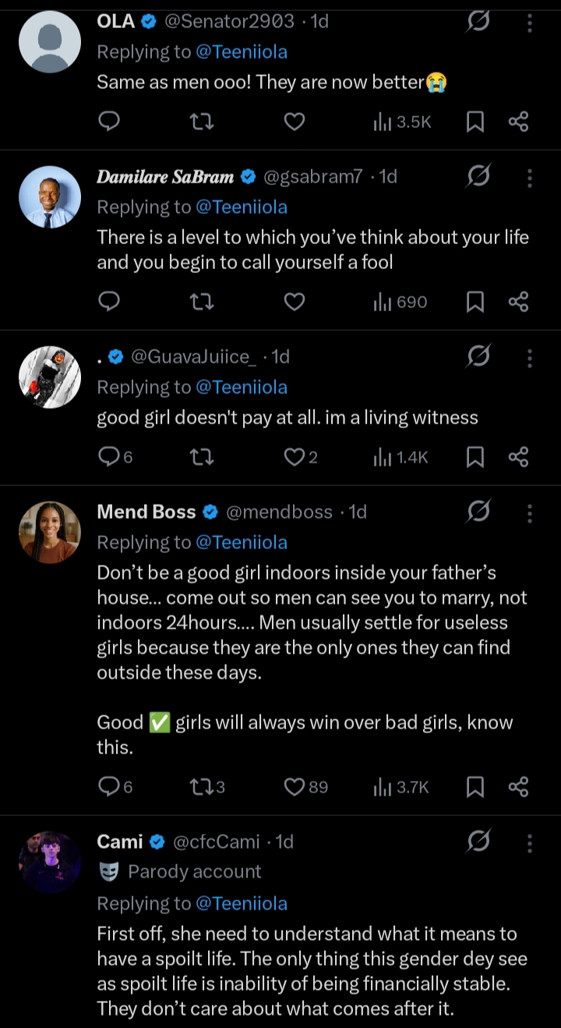The height and width of the screenshot is (1028, 561).
Task: Bookmark OLA's reply
Action: click(475, 121)
